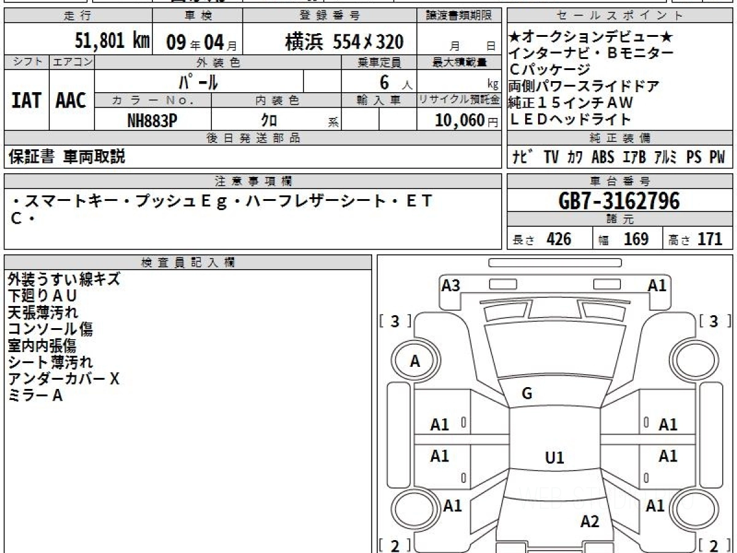The width and height of the screenshot is (737, 553).
Task: Click the "登録番号" header
Action: tap(330, 16)
